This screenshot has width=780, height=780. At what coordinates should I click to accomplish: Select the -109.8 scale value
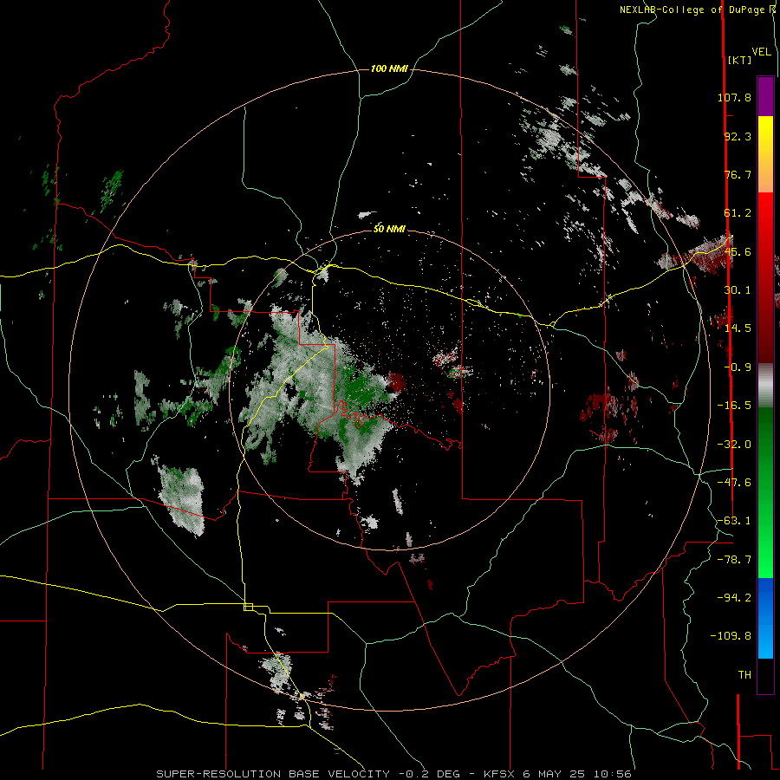(x=731, y=636)
